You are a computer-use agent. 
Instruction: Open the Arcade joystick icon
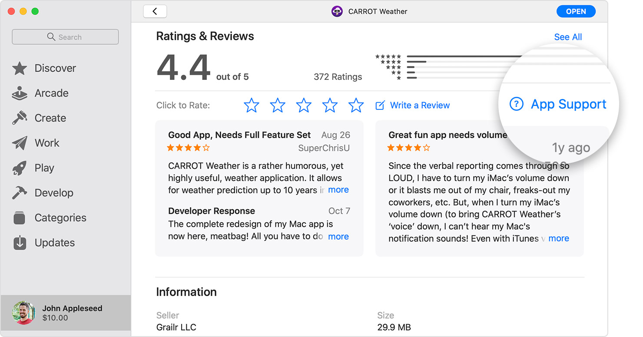click(x=20, y=93)
